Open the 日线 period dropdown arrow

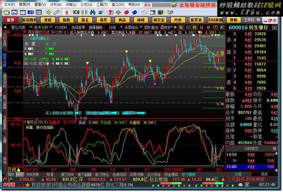click(x=121, y=27)
